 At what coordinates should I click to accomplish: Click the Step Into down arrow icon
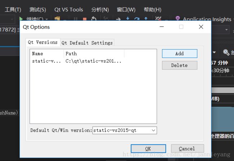tap(128, 19)
